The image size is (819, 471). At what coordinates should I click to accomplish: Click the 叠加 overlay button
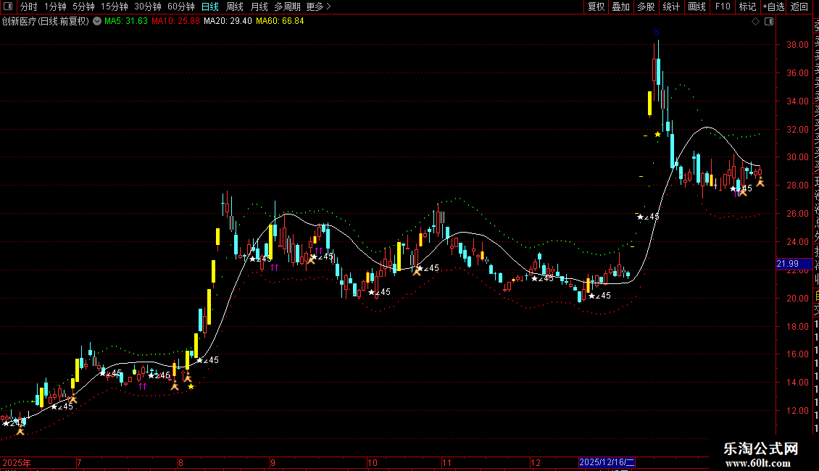point(621,7)
